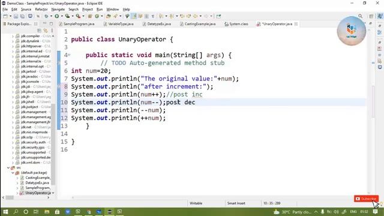Maximize the Package Explorer view
The height and width of the screenshot is (216, 384).
point(51,23)
